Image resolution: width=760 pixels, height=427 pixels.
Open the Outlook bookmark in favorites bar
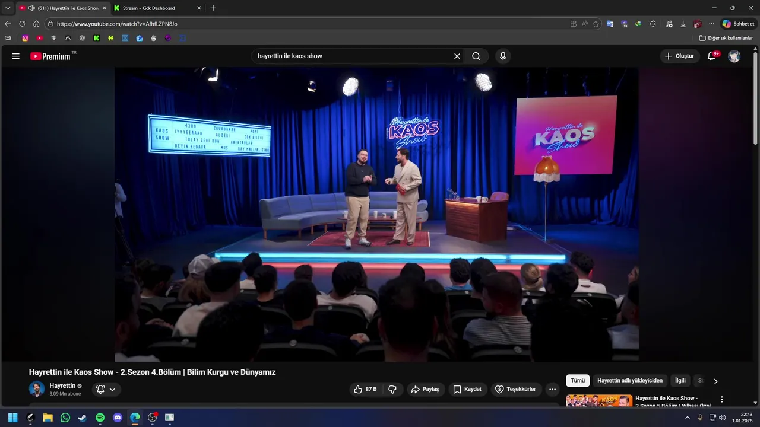(x=139, y=38)
